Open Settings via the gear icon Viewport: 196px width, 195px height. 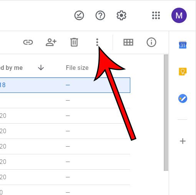point(121,15)
